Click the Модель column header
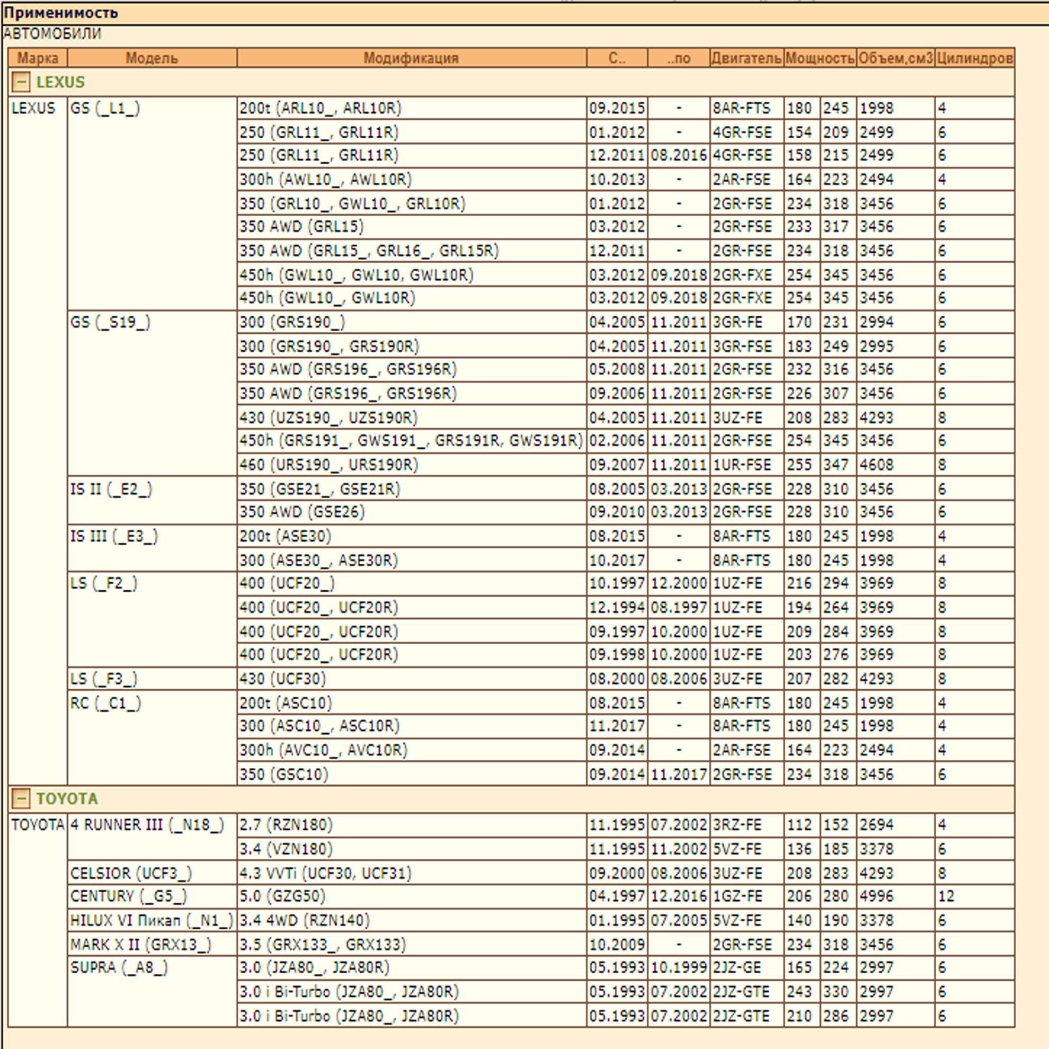 click(x=152, y=58)
